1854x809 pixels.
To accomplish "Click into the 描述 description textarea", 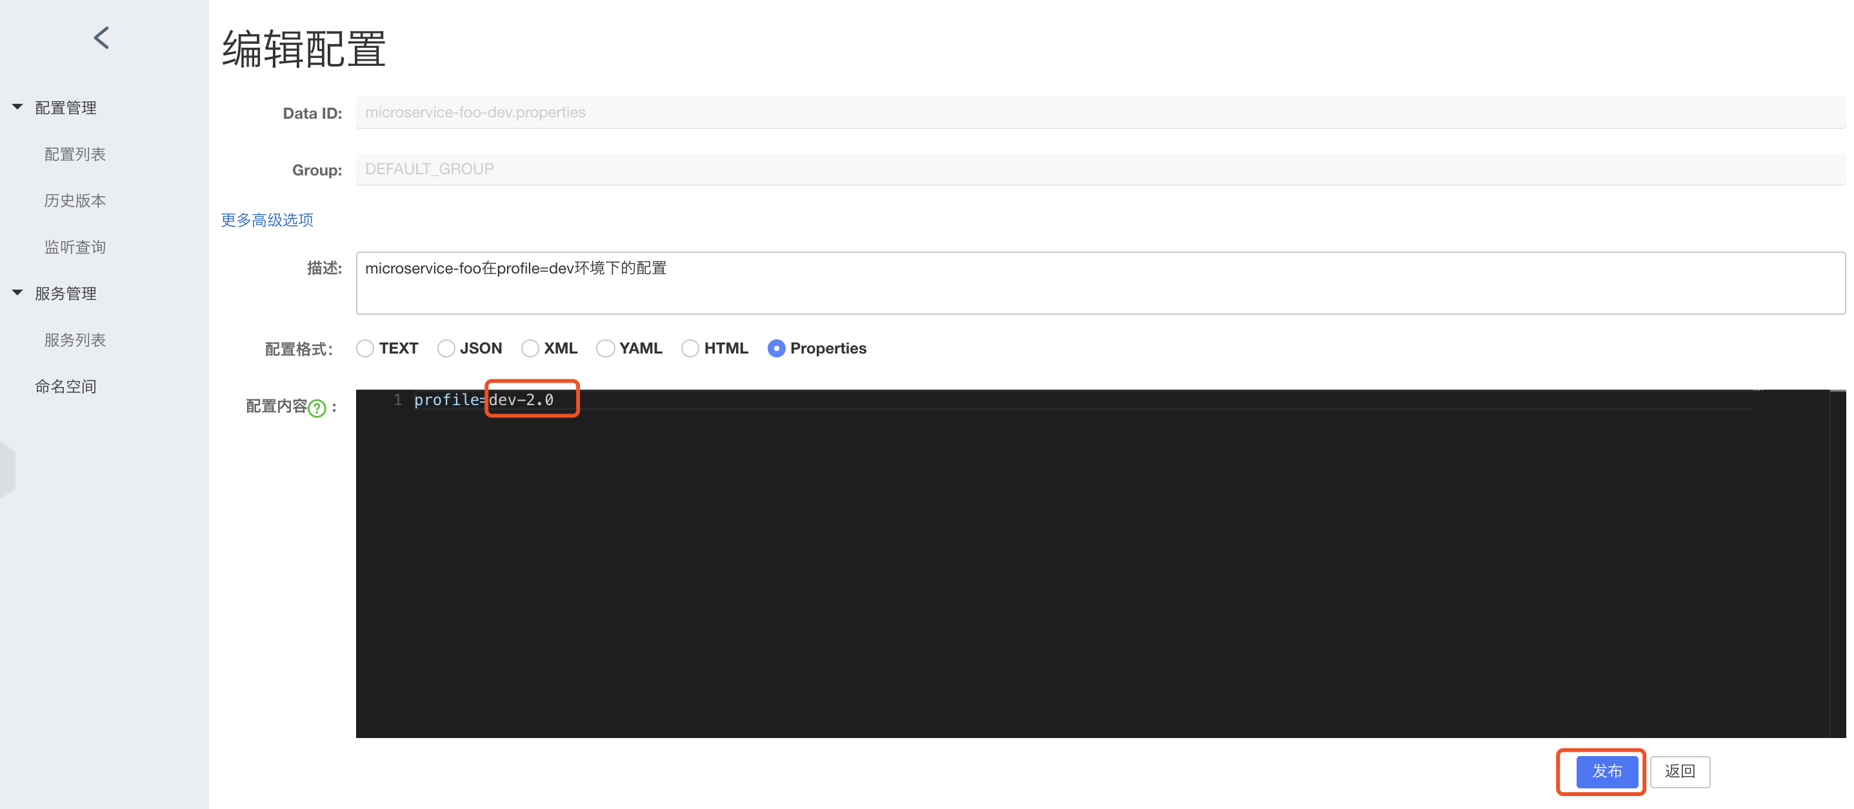I will pyautogui.click(x=1100, y=283).
